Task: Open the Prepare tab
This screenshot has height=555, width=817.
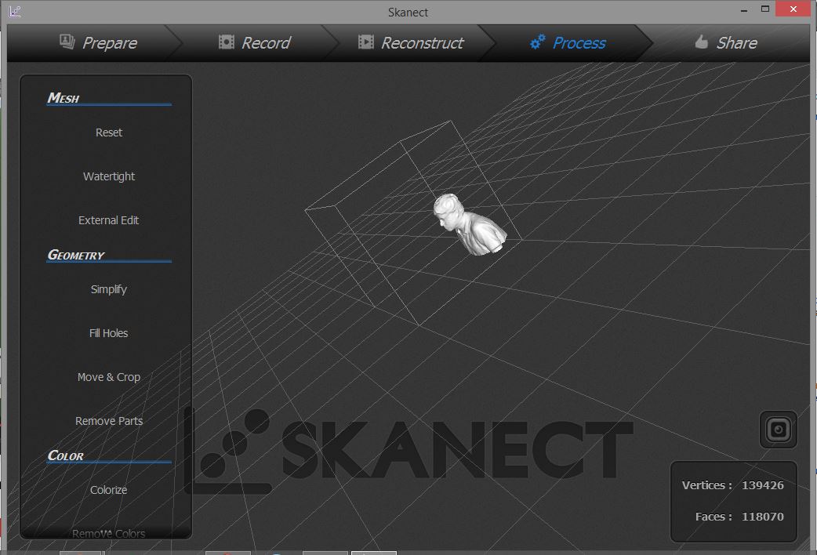Action: click(98, 43)
